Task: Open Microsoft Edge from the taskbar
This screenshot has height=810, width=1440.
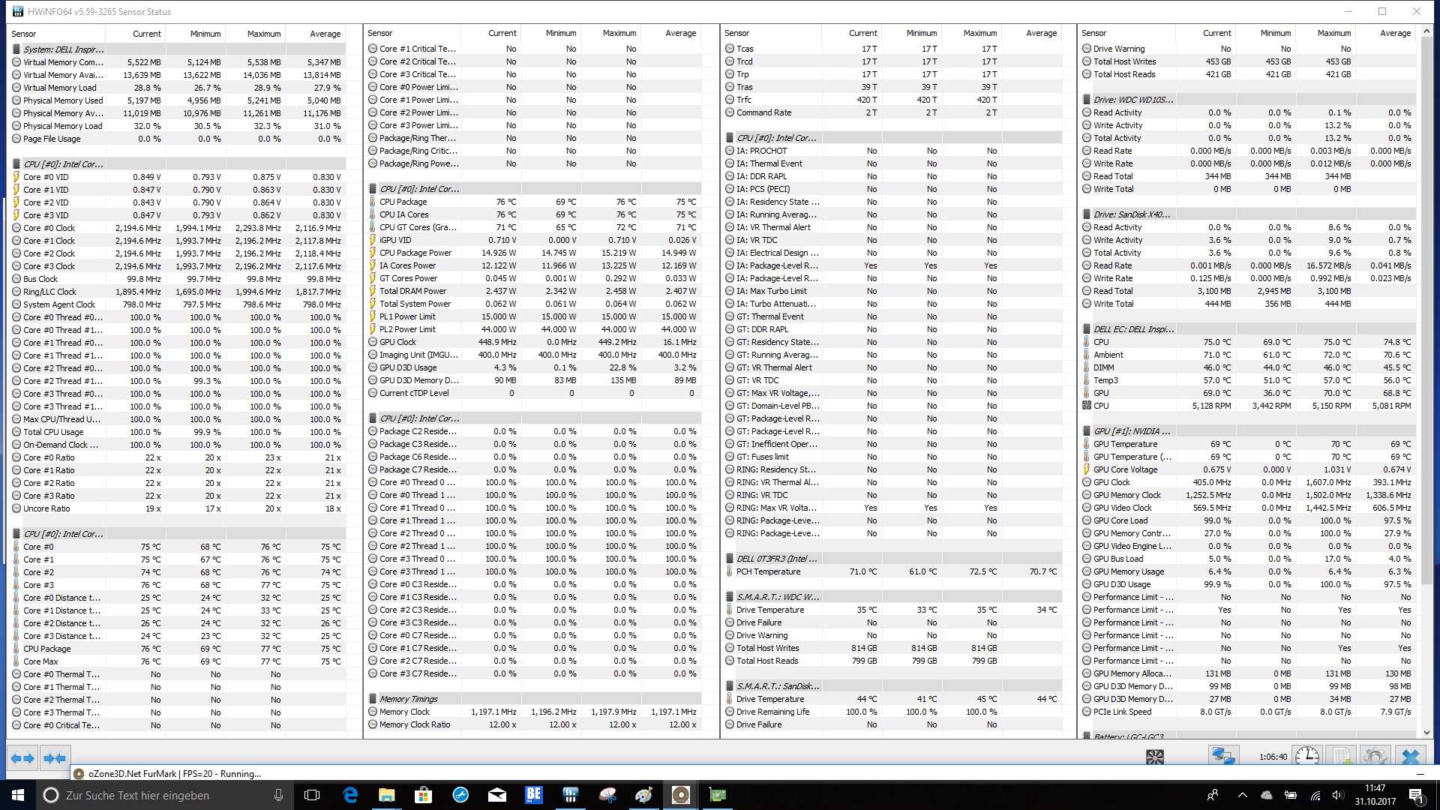Action: tap(350, 795)
